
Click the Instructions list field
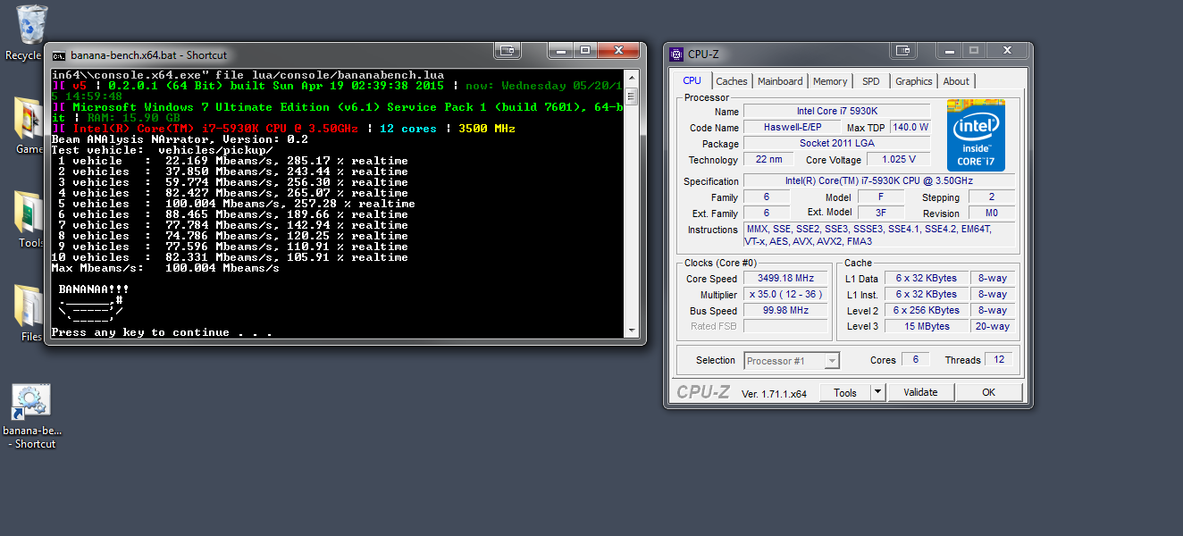(879, 236)
